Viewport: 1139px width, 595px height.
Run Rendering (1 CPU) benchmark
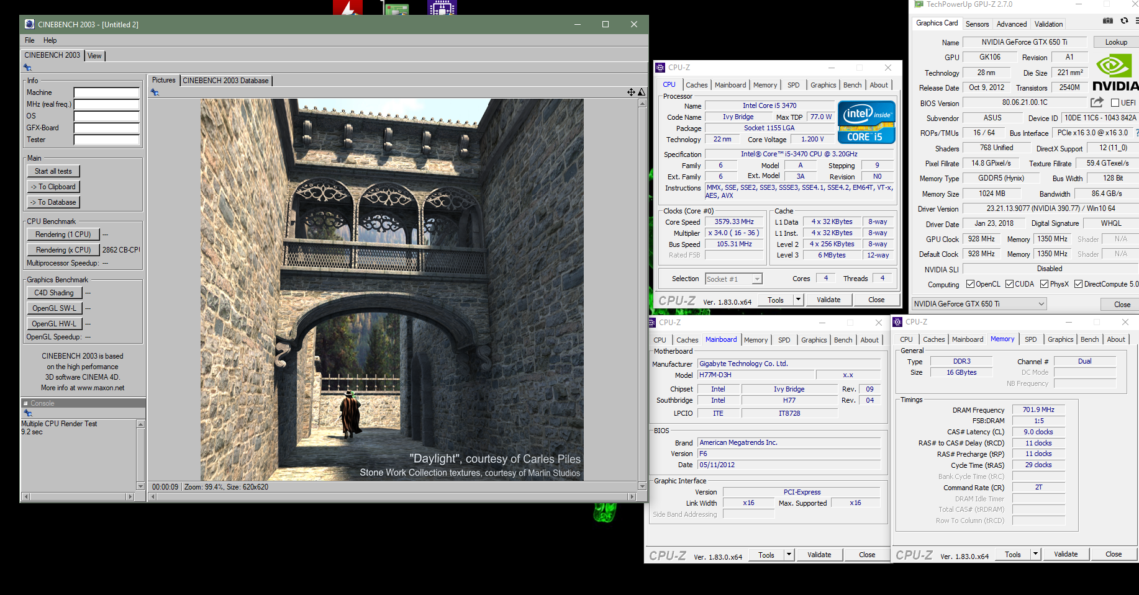(x=63, y=235)
